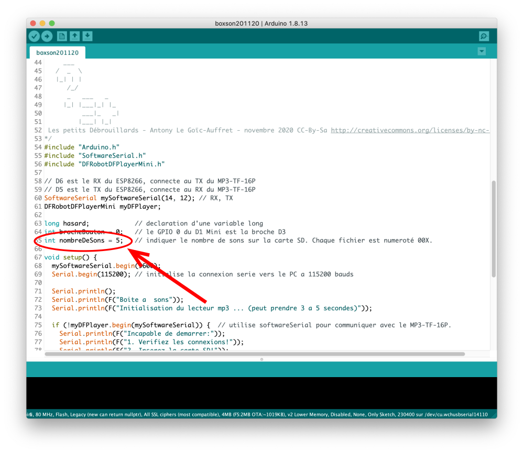The width and height of the screenshot is (524, 454).
Task: Click the Verify checkmark button
Action: [34, 36]
